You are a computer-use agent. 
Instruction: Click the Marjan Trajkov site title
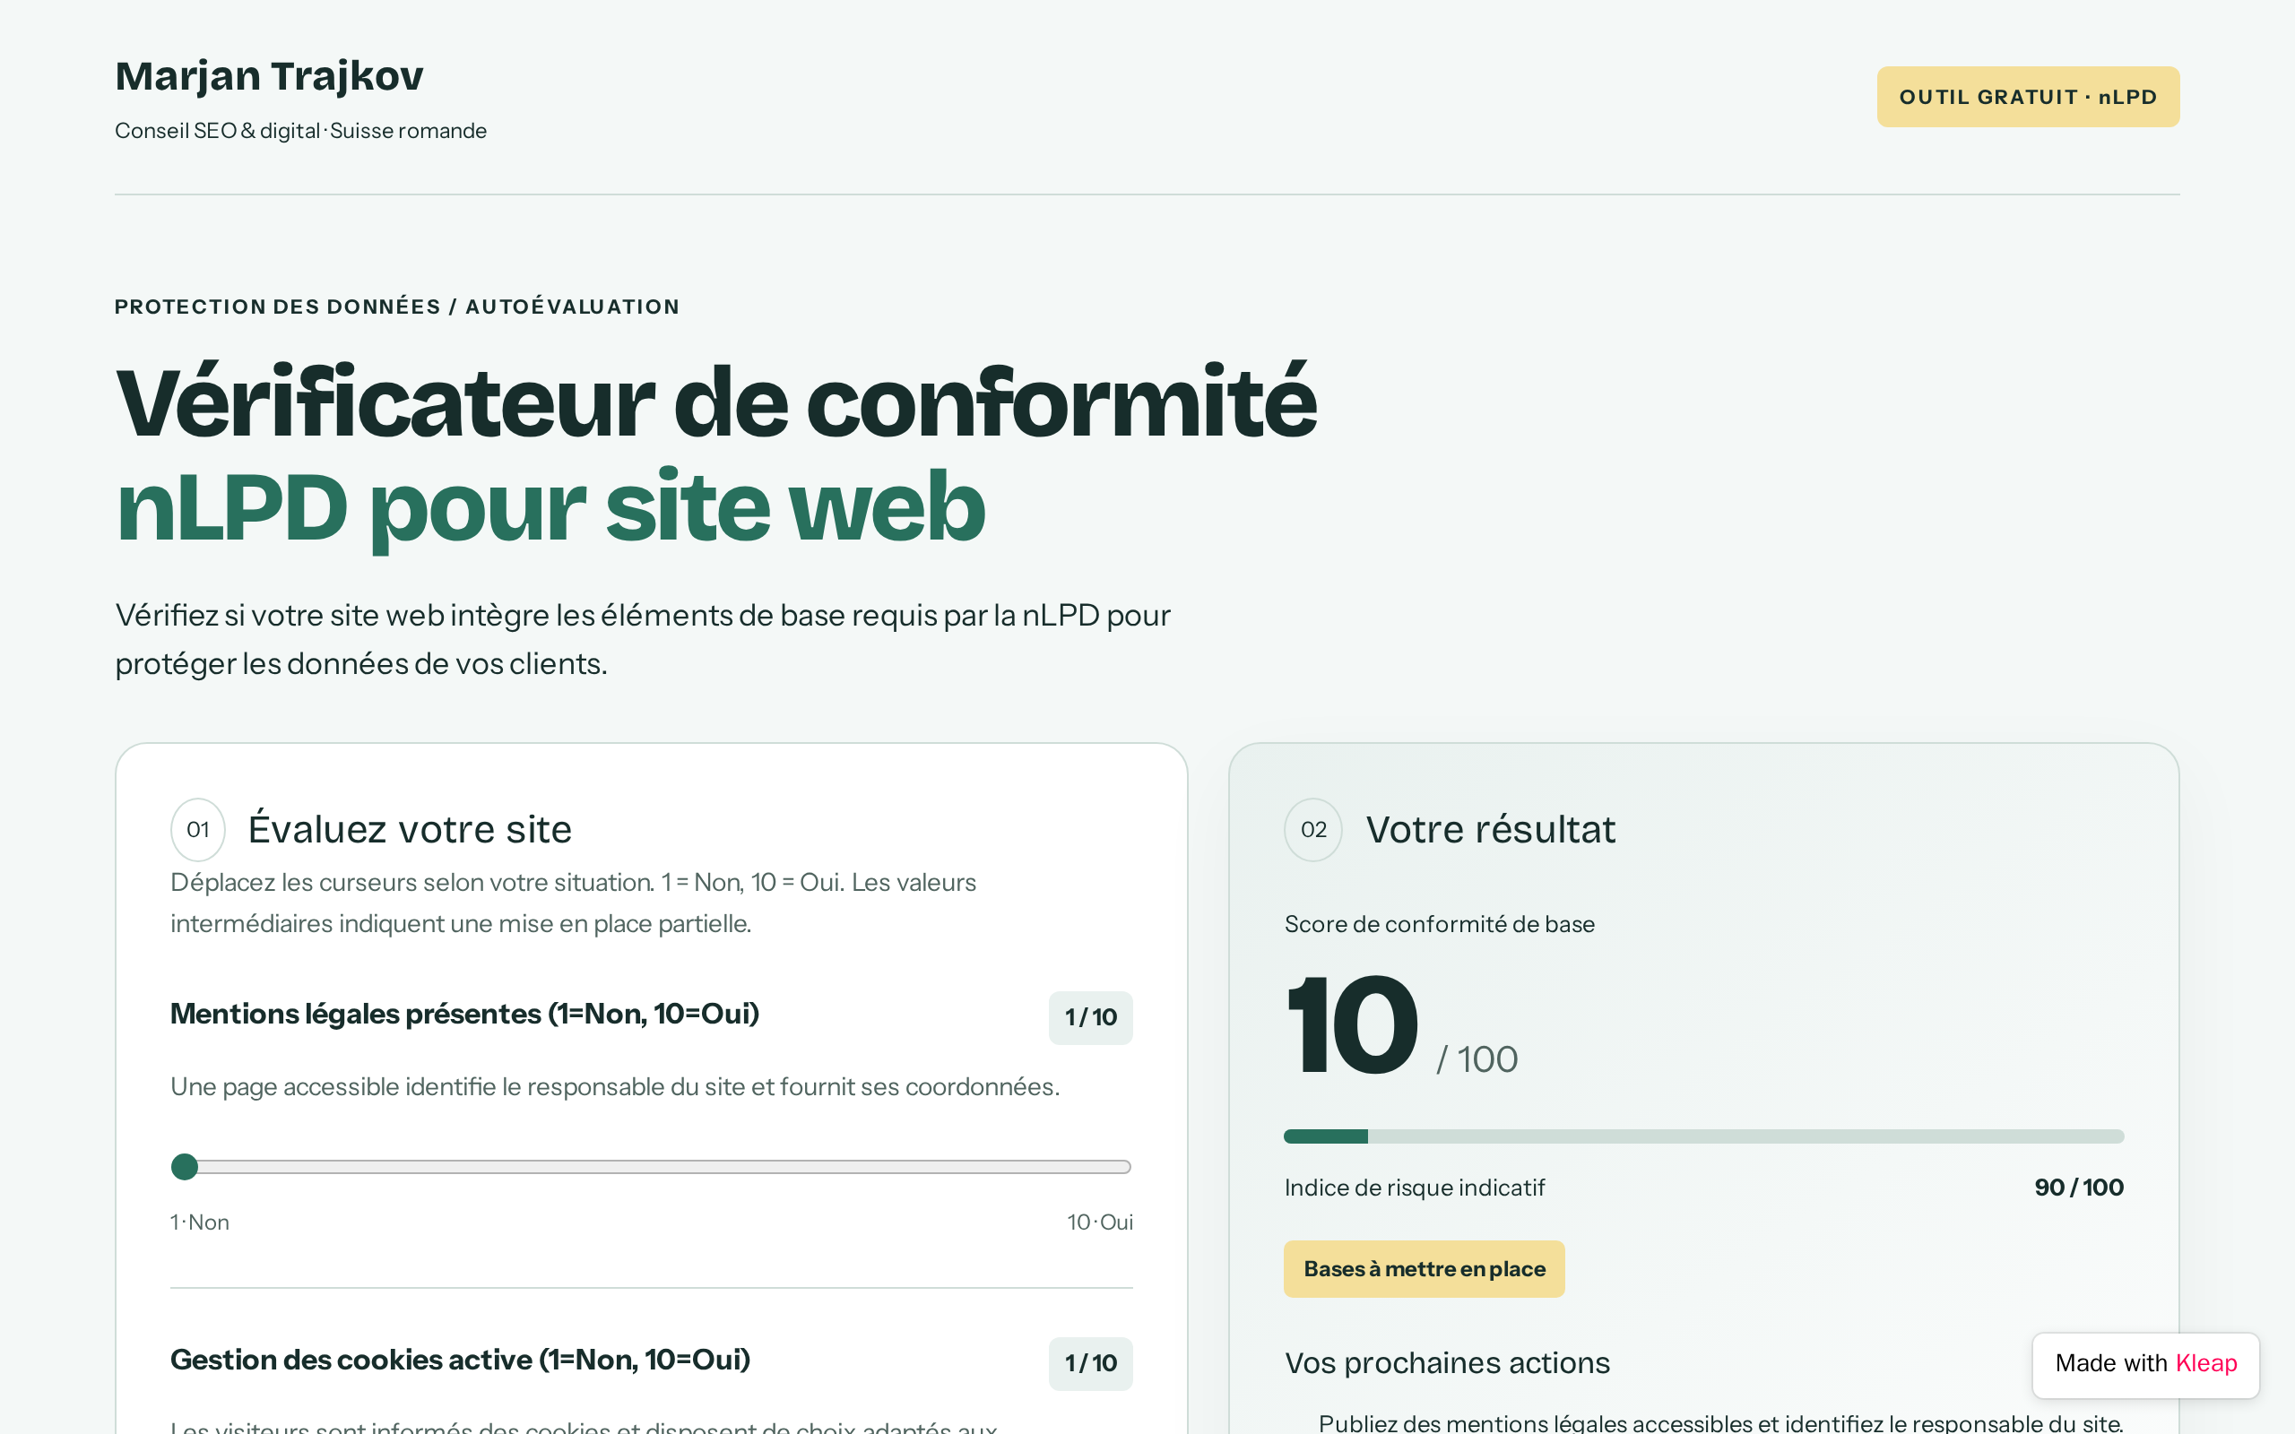(269, 76)
